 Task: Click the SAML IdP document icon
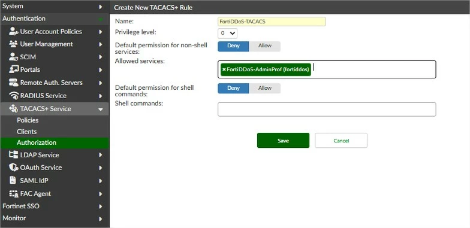point(13,181)
